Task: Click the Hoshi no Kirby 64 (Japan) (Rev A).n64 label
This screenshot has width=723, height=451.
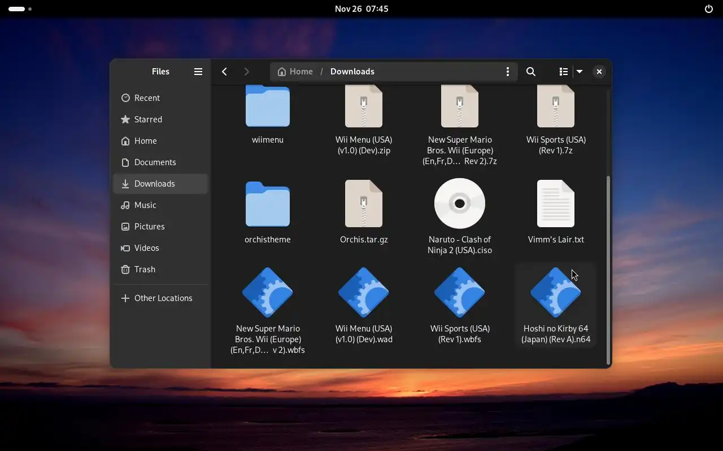Action: pyautogui.click(x=556, y=334)
